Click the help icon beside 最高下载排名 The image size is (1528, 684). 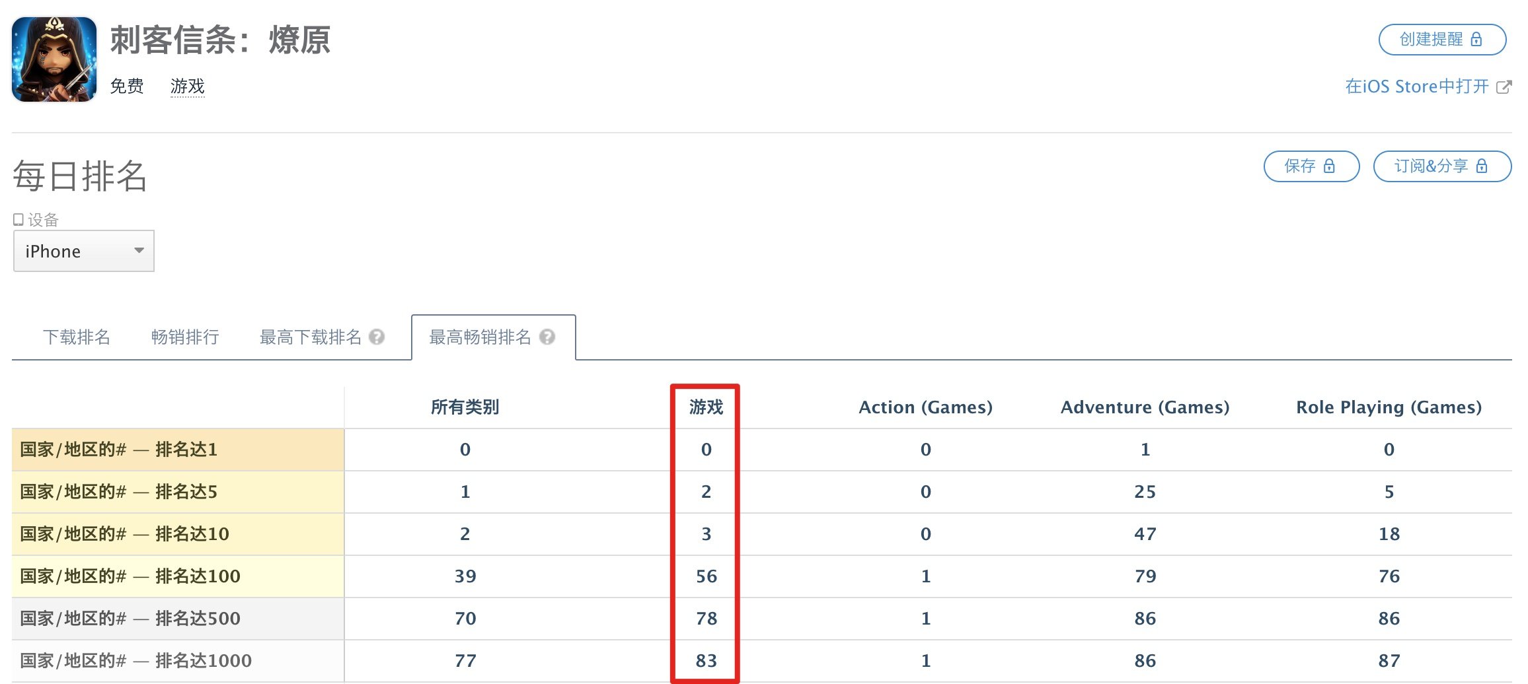click(x=377, y=337)
